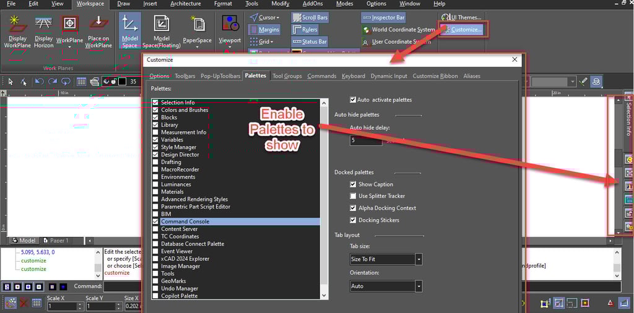Expand the PaperSpace dropdown
The width and height of the screenshot is (634, 313).
(x=198, y=47)
